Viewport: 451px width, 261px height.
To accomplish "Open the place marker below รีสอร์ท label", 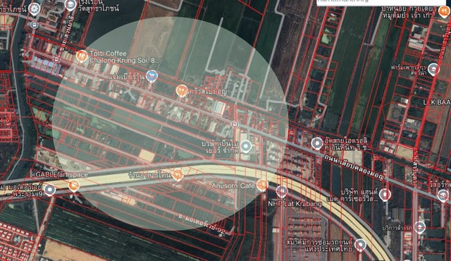I will pos(443,195).
